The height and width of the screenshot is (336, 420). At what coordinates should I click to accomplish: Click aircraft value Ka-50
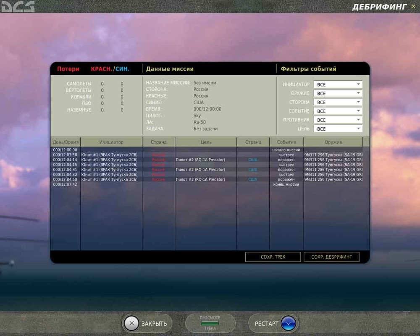199,122
